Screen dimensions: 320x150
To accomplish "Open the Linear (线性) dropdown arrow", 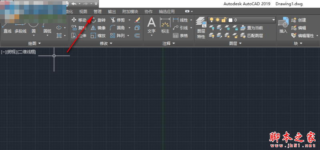I will (191, 20).
